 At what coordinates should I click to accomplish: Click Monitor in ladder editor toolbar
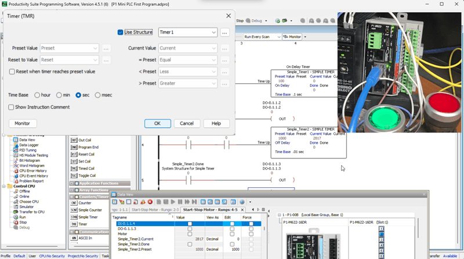292,37
